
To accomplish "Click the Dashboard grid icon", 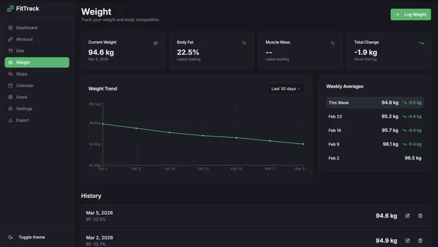I will (10, 28).
